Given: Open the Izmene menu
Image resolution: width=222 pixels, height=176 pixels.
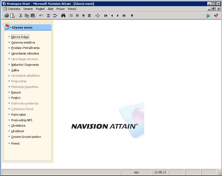Looking at the screenshot, I should tap(28, 9).
